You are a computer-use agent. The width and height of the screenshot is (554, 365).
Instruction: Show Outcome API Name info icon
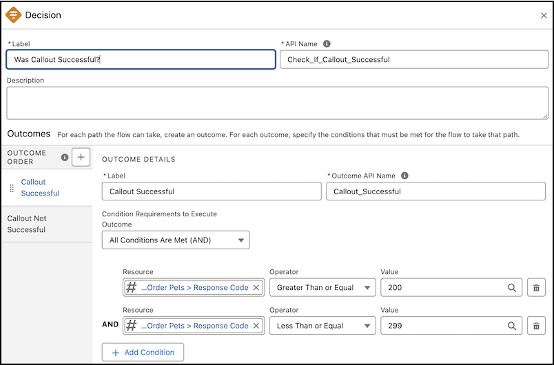coord(404,176)
